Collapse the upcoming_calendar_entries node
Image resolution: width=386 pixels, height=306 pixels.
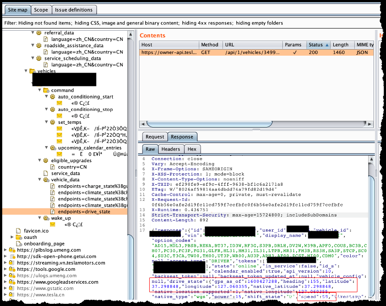(x=46, y=148)
